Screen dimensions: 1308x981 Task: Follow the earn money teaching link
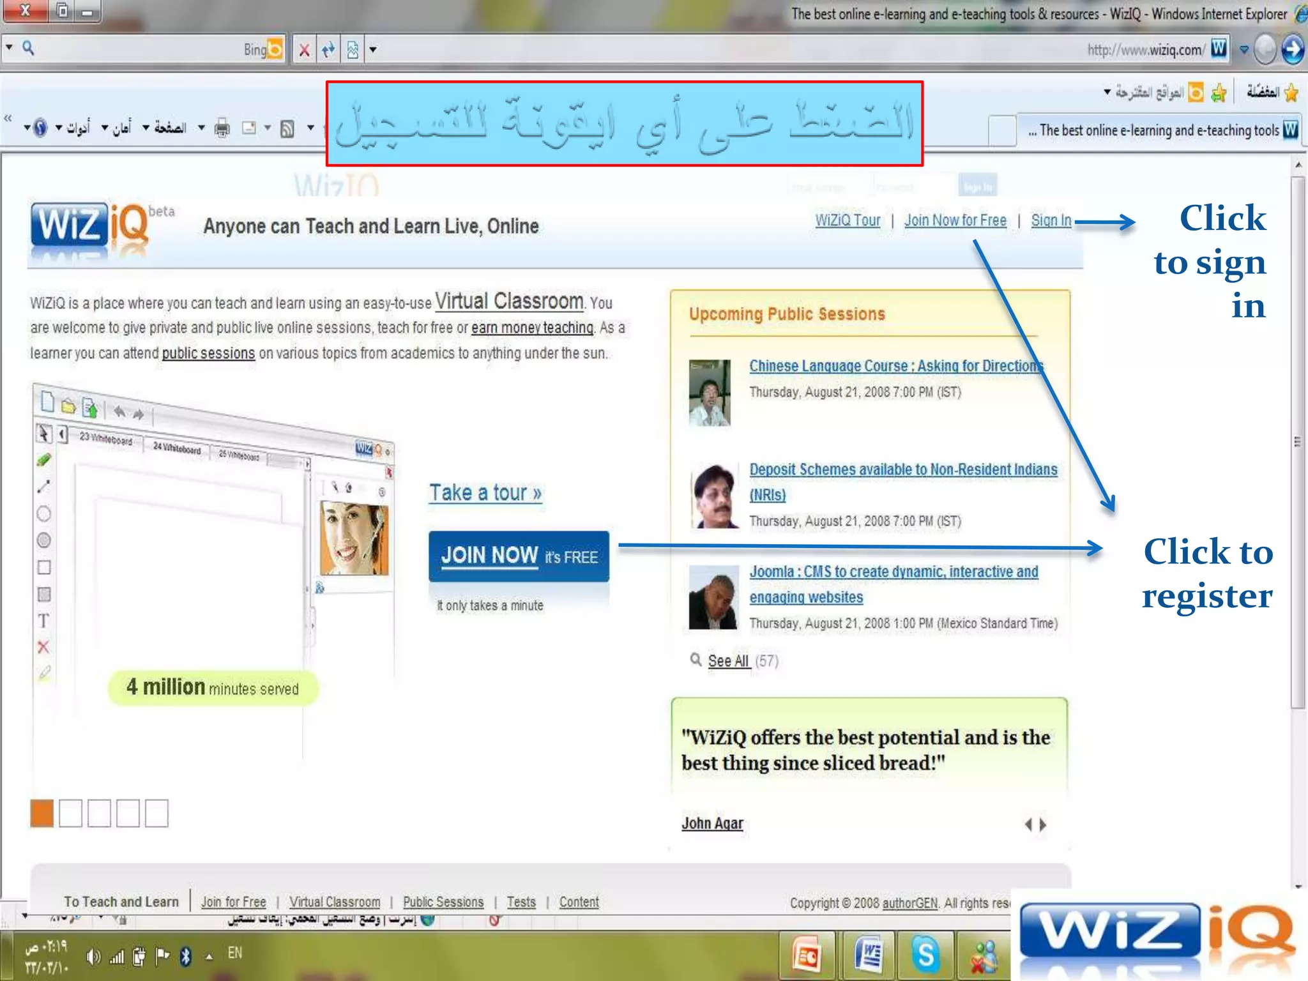pyautogui.click(x=532, y=328)
